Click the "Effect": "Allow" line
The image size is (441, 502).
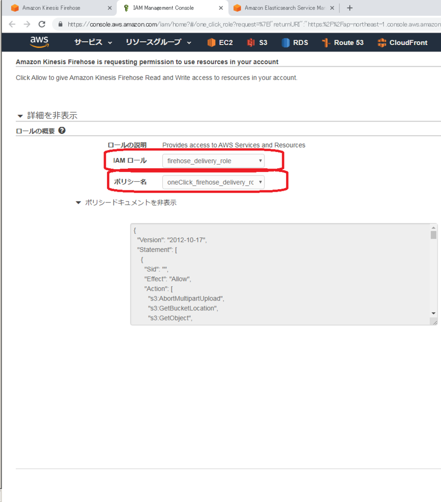click(x=168, y=279)
